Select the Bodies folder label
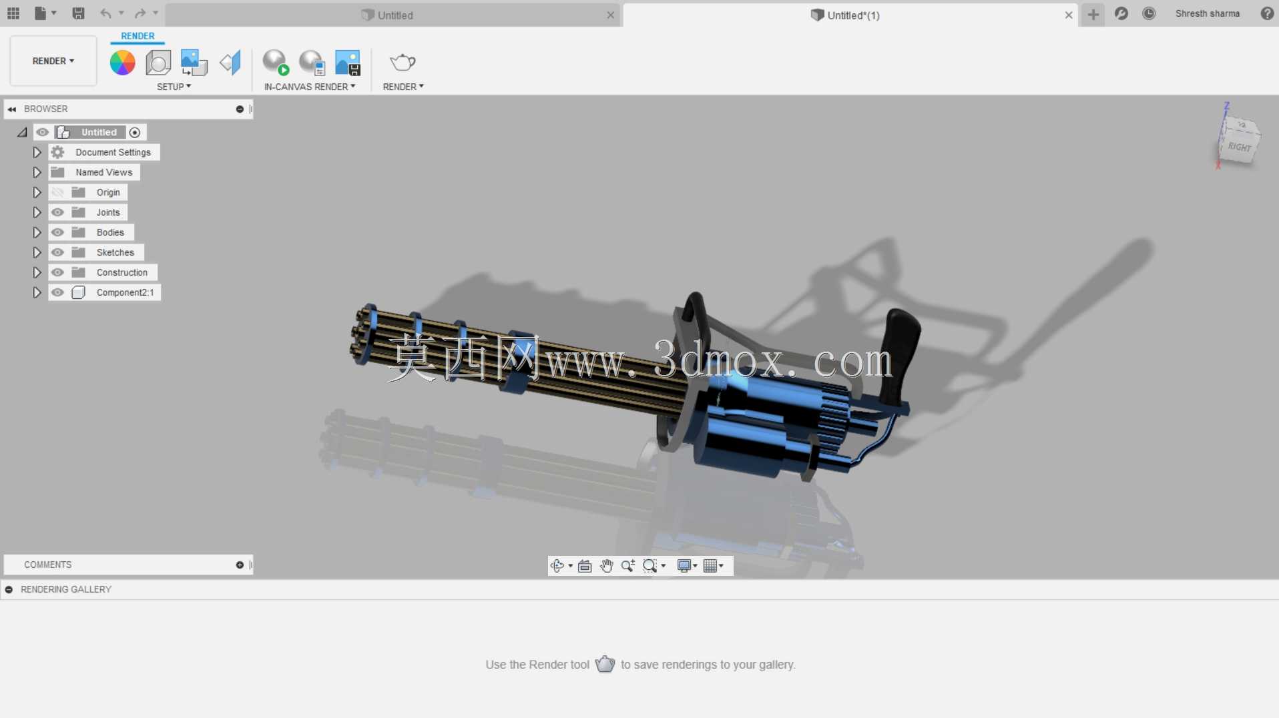This screenshot has height=718, width=1279. [110, 232]
